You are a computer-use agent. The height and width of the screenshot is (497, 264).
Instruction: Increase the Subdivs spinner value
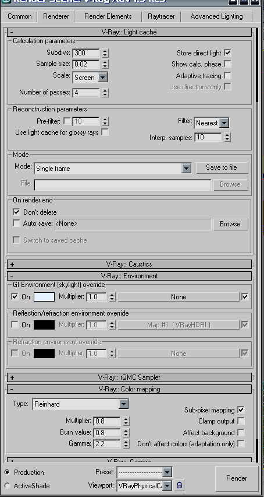[105, 51]
